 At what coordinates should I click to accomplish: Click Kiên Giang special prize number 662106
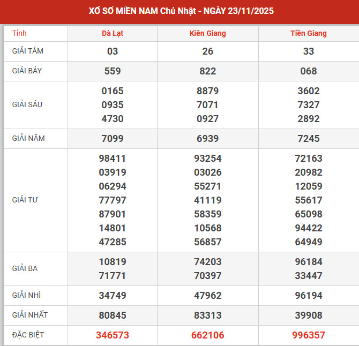[208, 335]
